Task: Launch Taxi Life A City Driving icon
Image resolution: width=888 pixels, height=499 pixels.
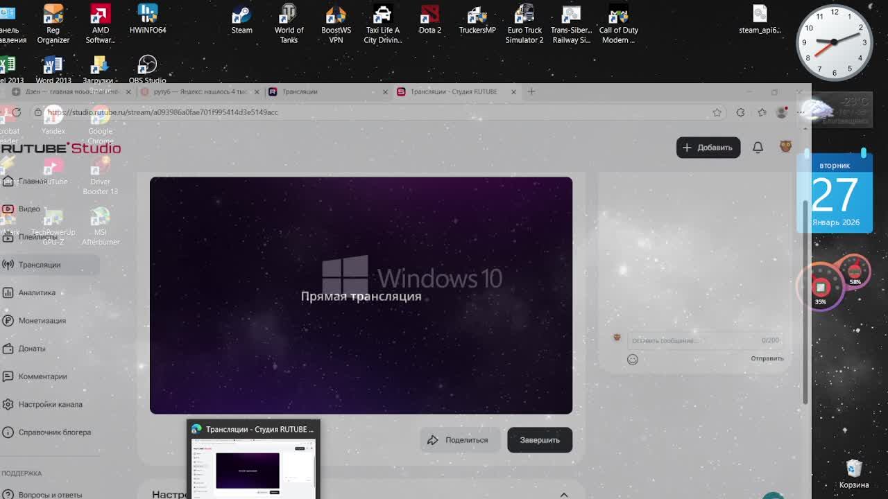Action: (383, 24)
